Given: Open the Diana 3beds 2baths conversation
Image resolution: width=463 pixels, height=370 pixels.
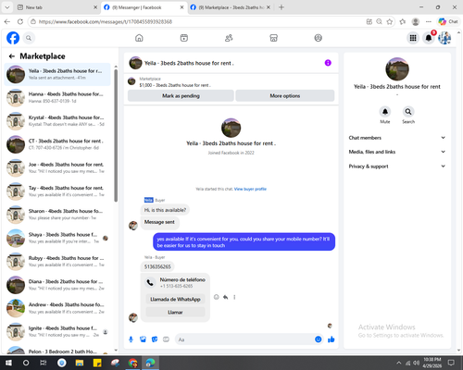Looking at the screenshot, I should pyautogui.click(x=57, y=285).
